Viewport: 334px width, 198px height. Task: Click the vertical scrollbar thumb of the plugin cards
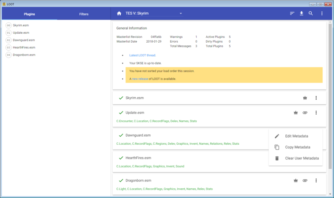pos(330,96)
